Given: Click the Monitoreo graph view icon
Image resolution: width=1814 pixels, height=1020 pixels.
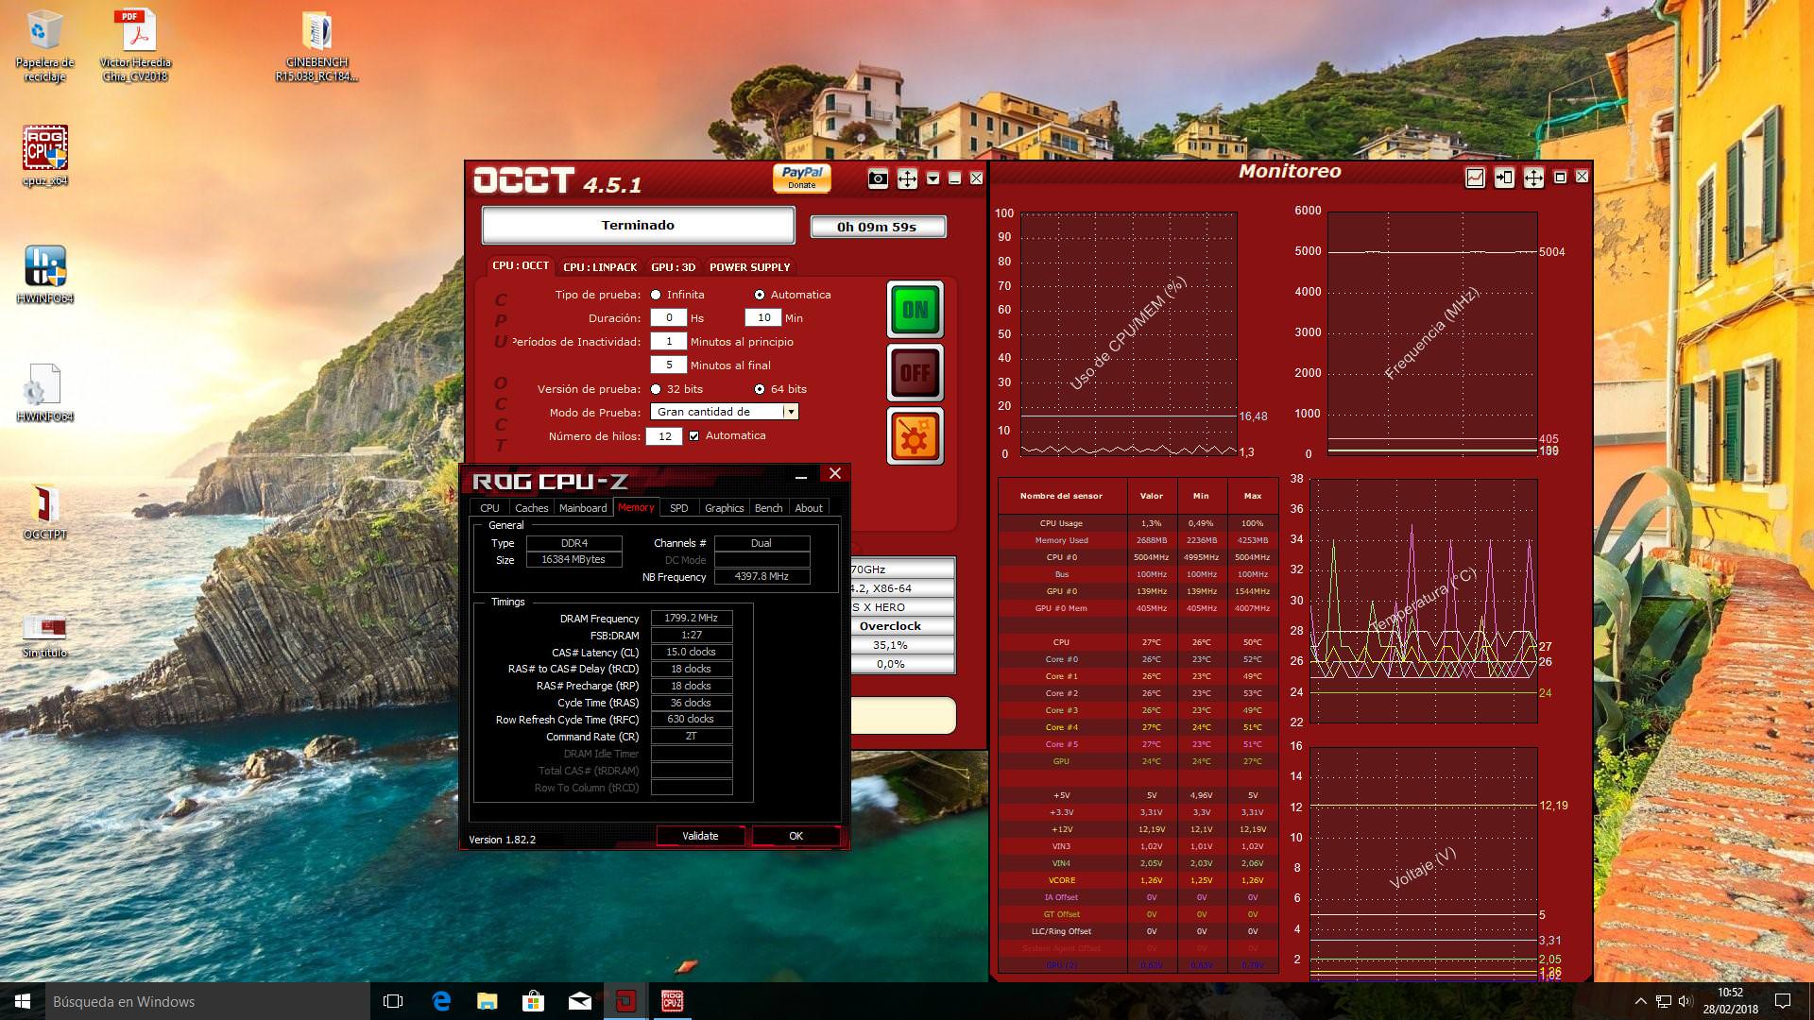Looking at the screenshot, I should [x=1475, y=178].
